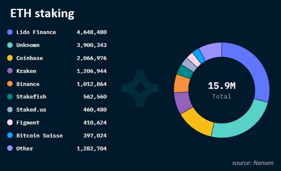This screenshot has height=171, width=281.
Task: Click the bright blue Bitcoin Suisse donut segment
Action: (x=199, y=56)
